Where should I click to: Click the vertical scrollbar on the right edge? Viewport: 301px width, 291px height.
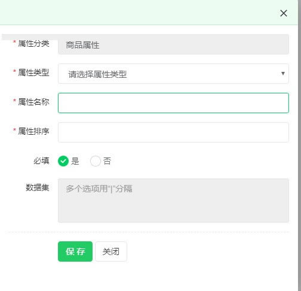(299, 145)
